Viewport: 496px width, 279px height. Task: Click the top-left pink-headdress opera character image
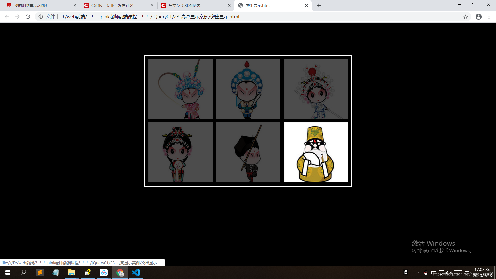click(x=180, y=89)
